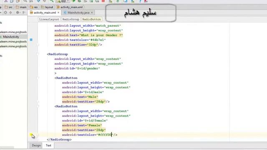Click the android:id "@+id/female" line
Image resolution: width=267 pixels, height=150 pixels.
(x=85, y=120)
